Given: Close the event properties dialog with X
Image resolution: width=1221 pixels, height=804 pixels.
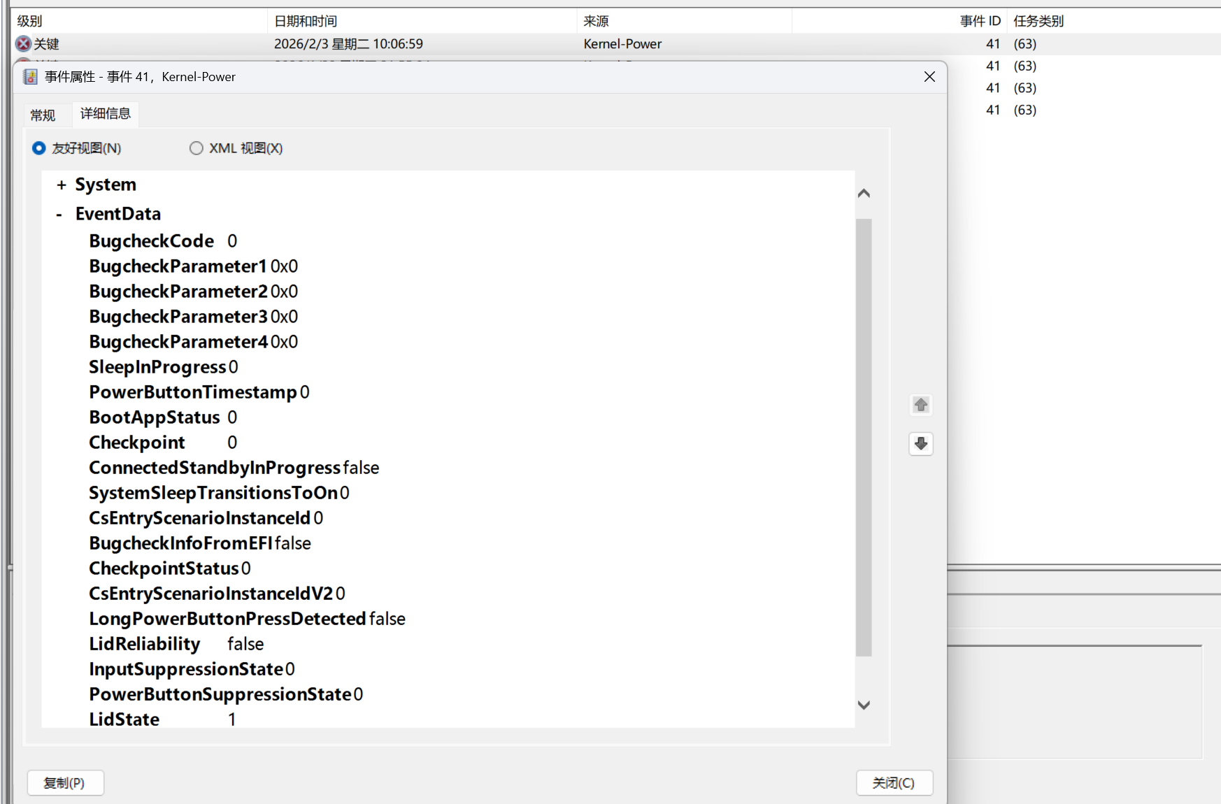Looking at the screenshot, I should [929, 77].
